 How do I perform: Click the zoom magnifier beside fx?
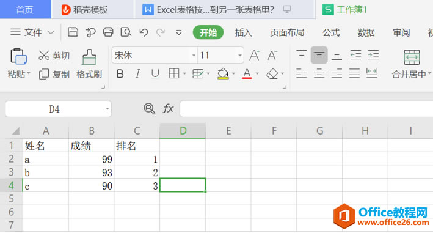[x=150, y=109]
